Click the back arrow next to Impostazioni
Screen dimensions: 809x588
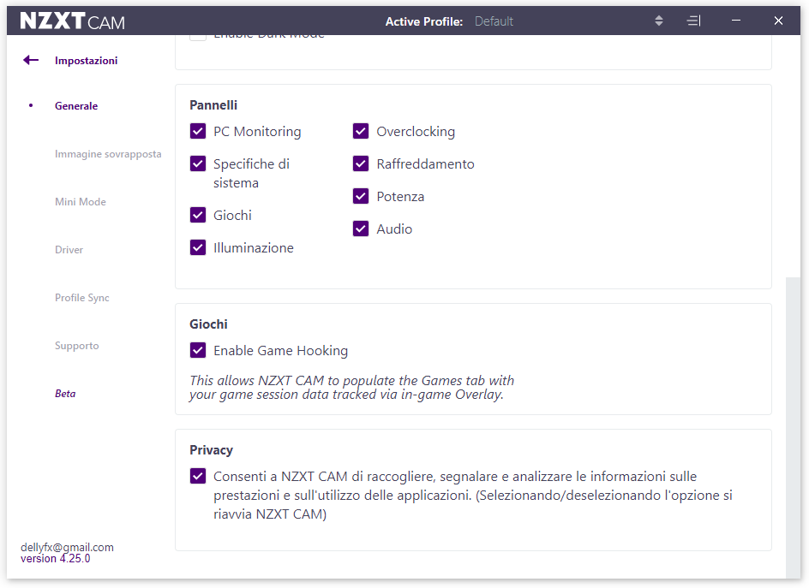[31, 60]
